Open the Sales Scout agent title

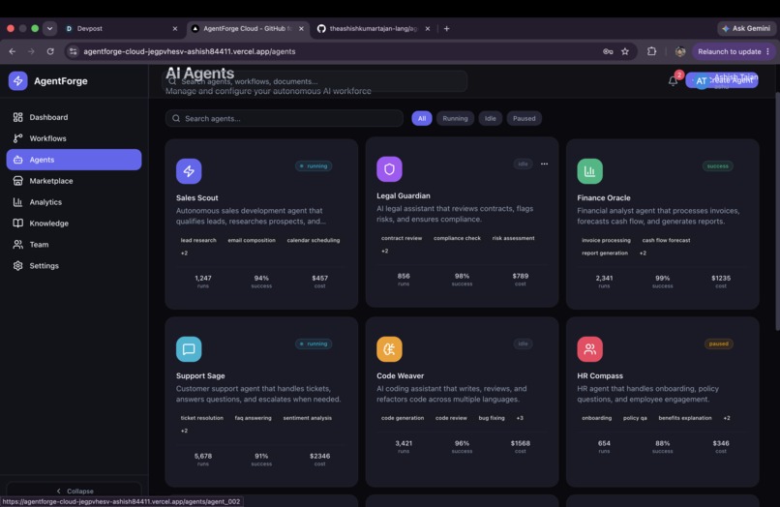197,197
